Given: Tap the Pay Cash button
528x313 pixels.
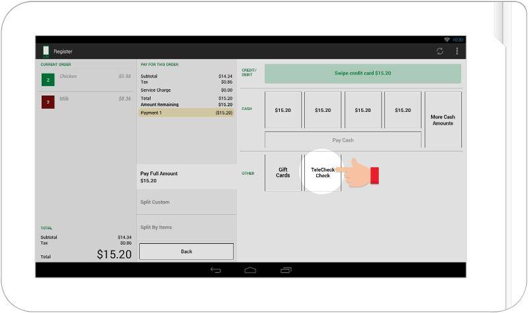Looking at the screenshot, I should (x=343, y=140).
